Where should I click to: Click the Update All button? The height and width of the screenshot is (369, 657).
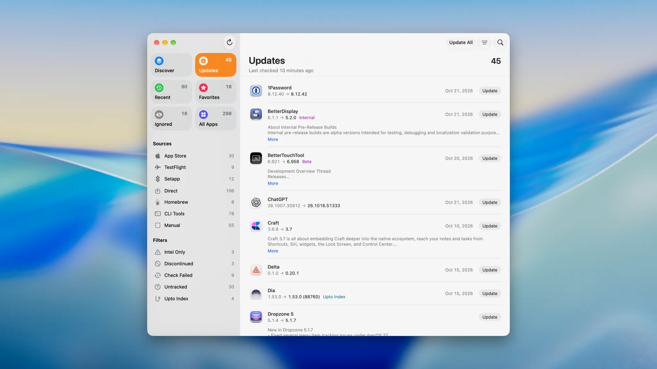point(461,42)
